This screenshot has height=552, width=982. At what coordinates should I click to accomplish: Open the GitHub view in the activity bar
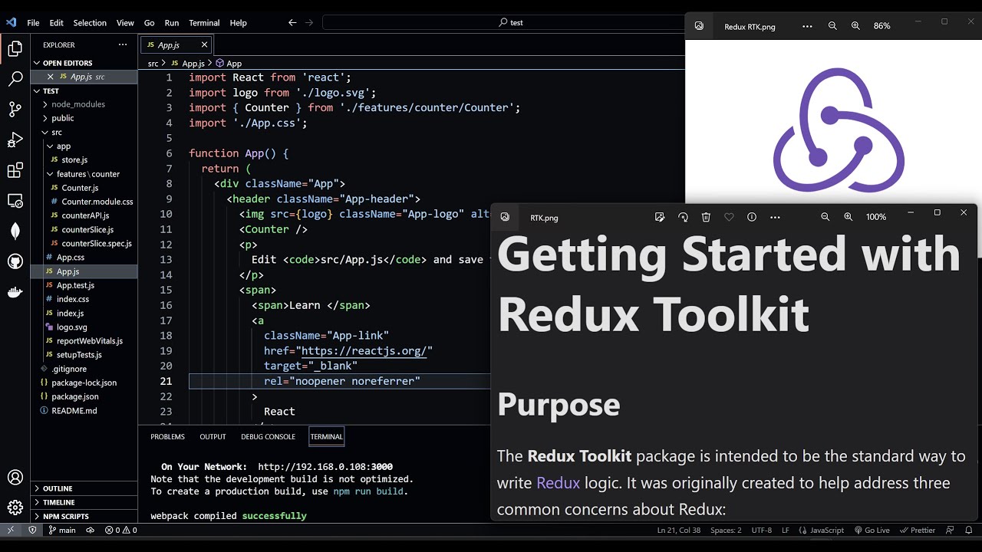pyautogui.click(x=15, y=261)
